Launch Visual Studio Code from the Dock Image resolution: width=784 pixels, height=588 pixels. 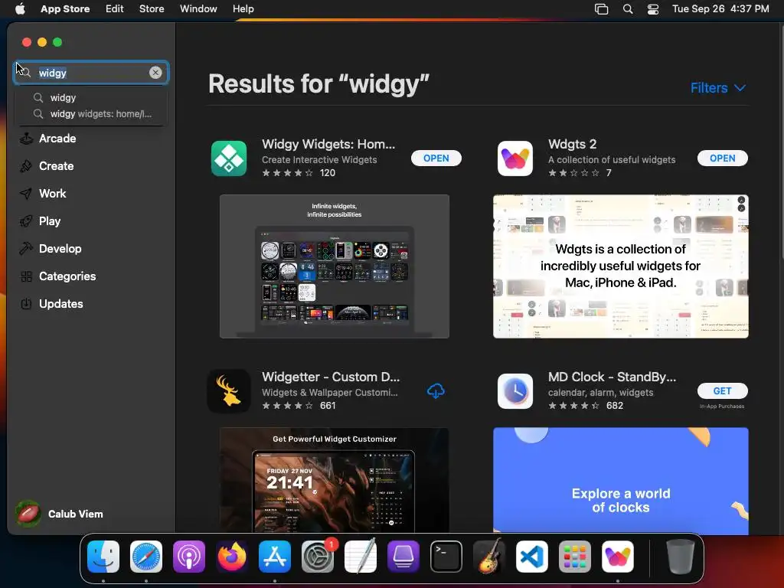(532, 557)
